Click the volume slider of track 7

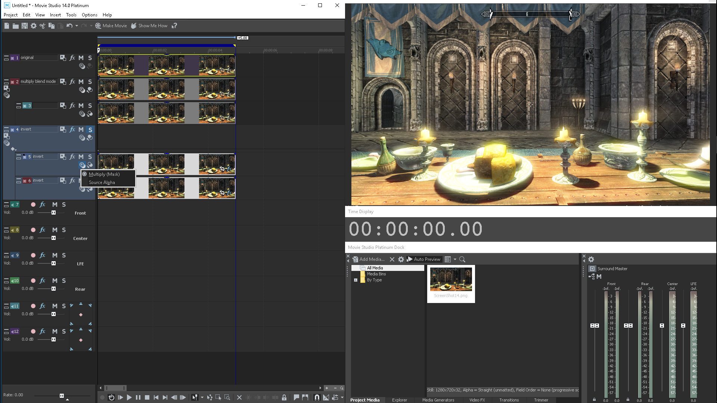pos(53,213)
